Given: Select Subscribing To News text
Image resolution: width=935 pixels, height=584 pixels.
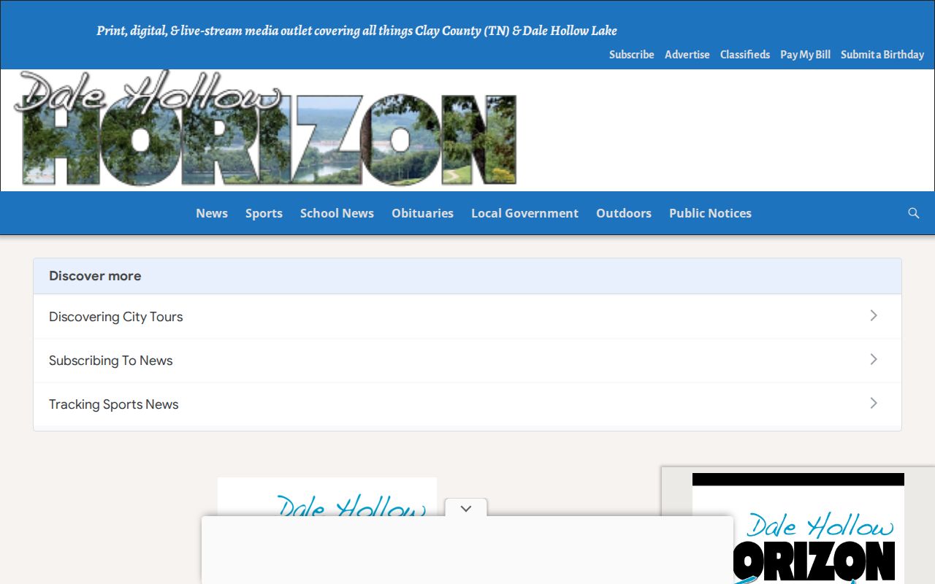Looking at the screenshot, I should coord(111,361).
